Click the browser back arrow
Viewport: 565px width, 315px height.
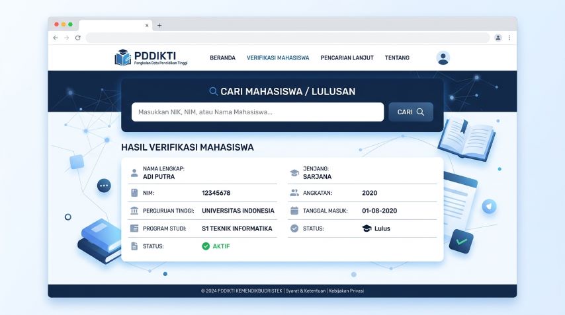[x=56, y=38]
